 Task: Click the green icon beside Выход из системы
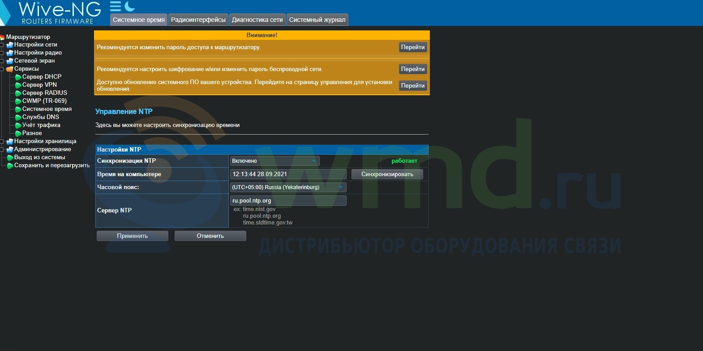click(x=10, y=157)
